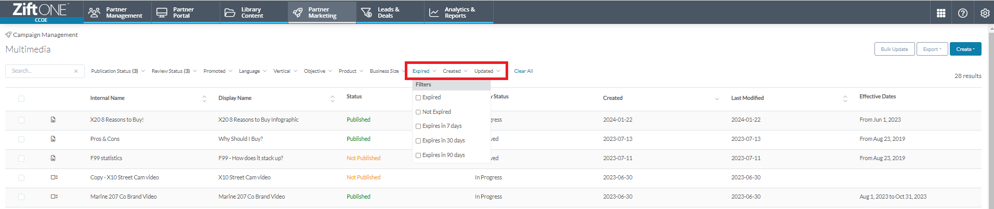This screenshot has height=209, width=994.
Task: Toggle the select-all checkbox in table header
Action: pos(21,99)
